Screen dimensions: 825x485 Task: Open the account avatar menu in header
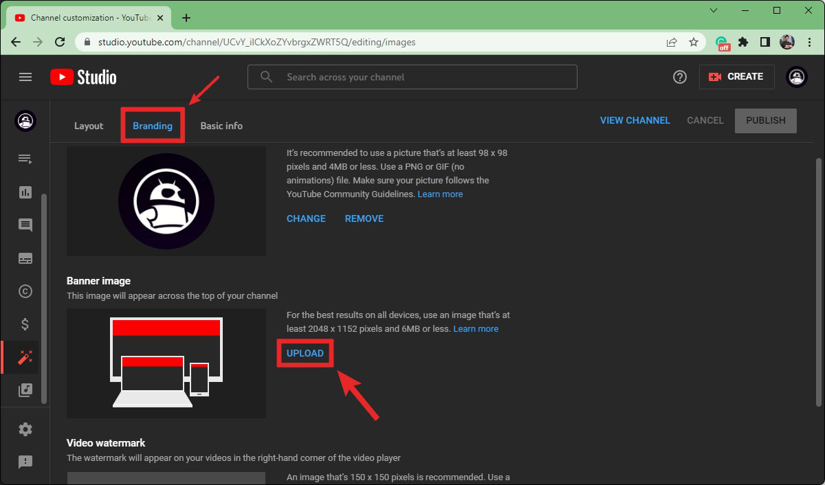click(x=796, y=77)
